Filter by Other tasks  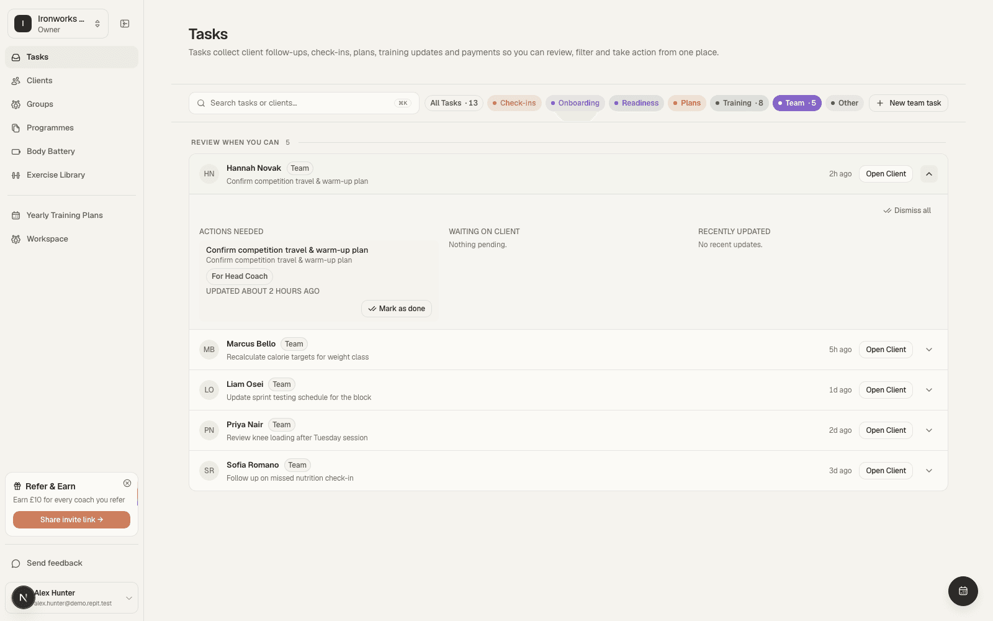coord(844,103)
